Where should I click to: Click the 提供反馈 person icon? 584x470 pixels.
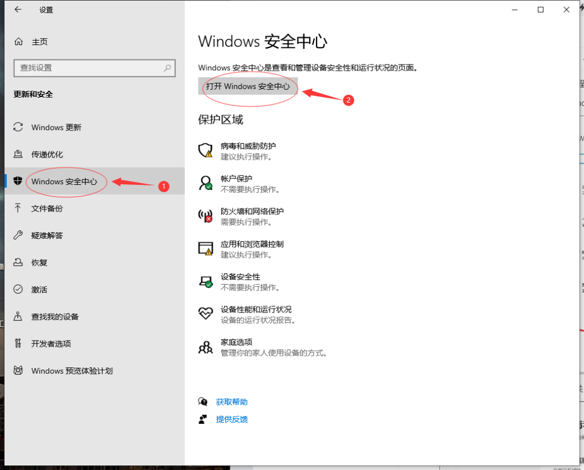[x=202, y=419]
